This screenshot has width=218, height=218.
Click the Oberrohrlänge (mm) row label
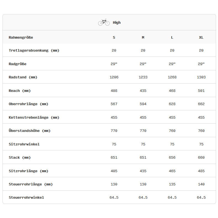pos(28,104)
